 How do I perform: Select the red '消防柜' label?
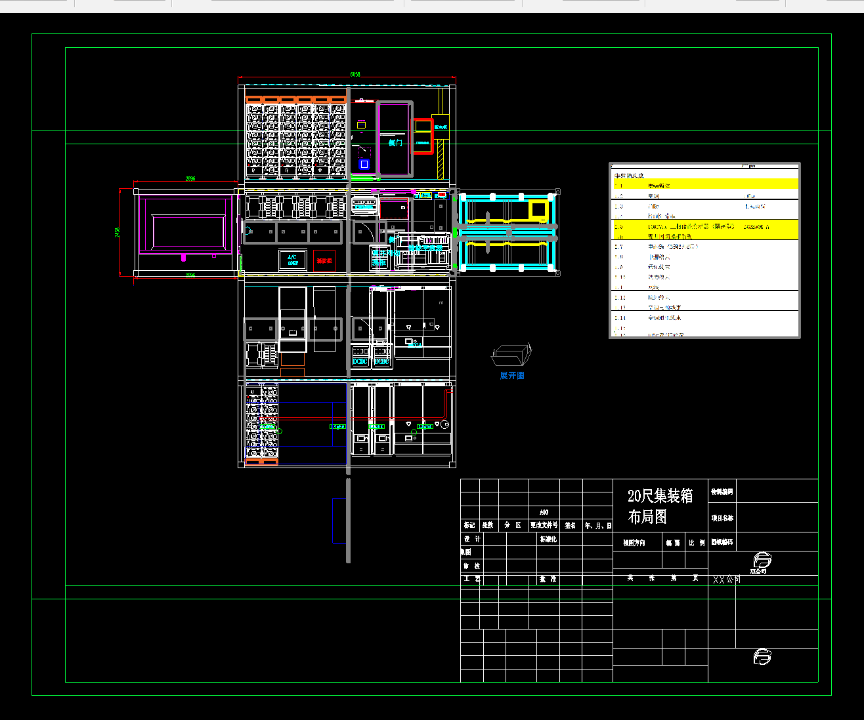(324, 261)
